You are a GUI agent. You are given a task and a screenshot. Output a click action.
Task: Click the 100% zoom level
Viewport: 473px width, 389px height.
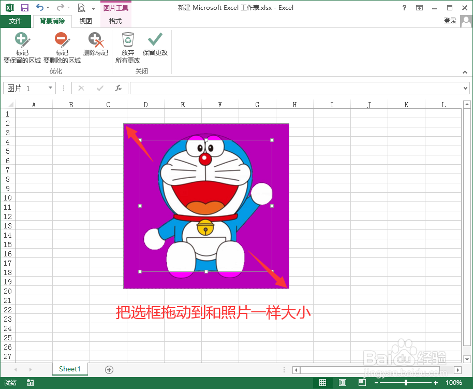tap(454, 383)
